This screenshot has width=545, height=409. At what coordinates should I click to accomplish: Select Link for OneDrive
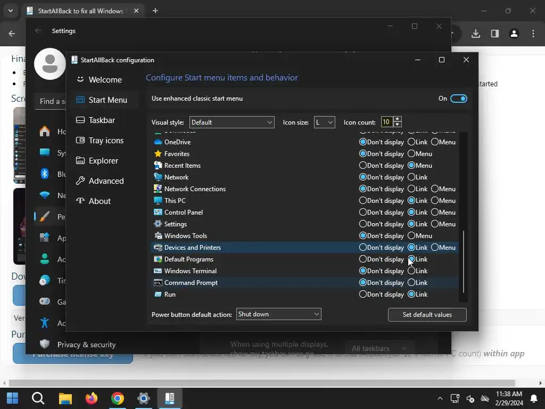(411, 142)
